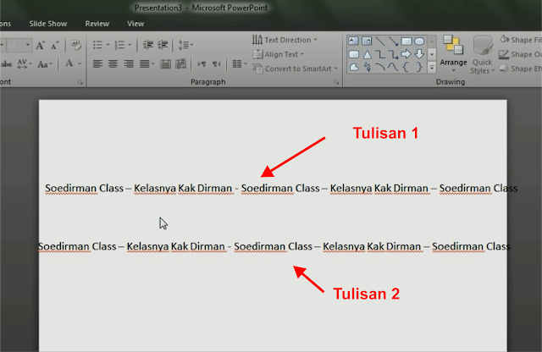Set the right-to-left text direction

(217, 64)
